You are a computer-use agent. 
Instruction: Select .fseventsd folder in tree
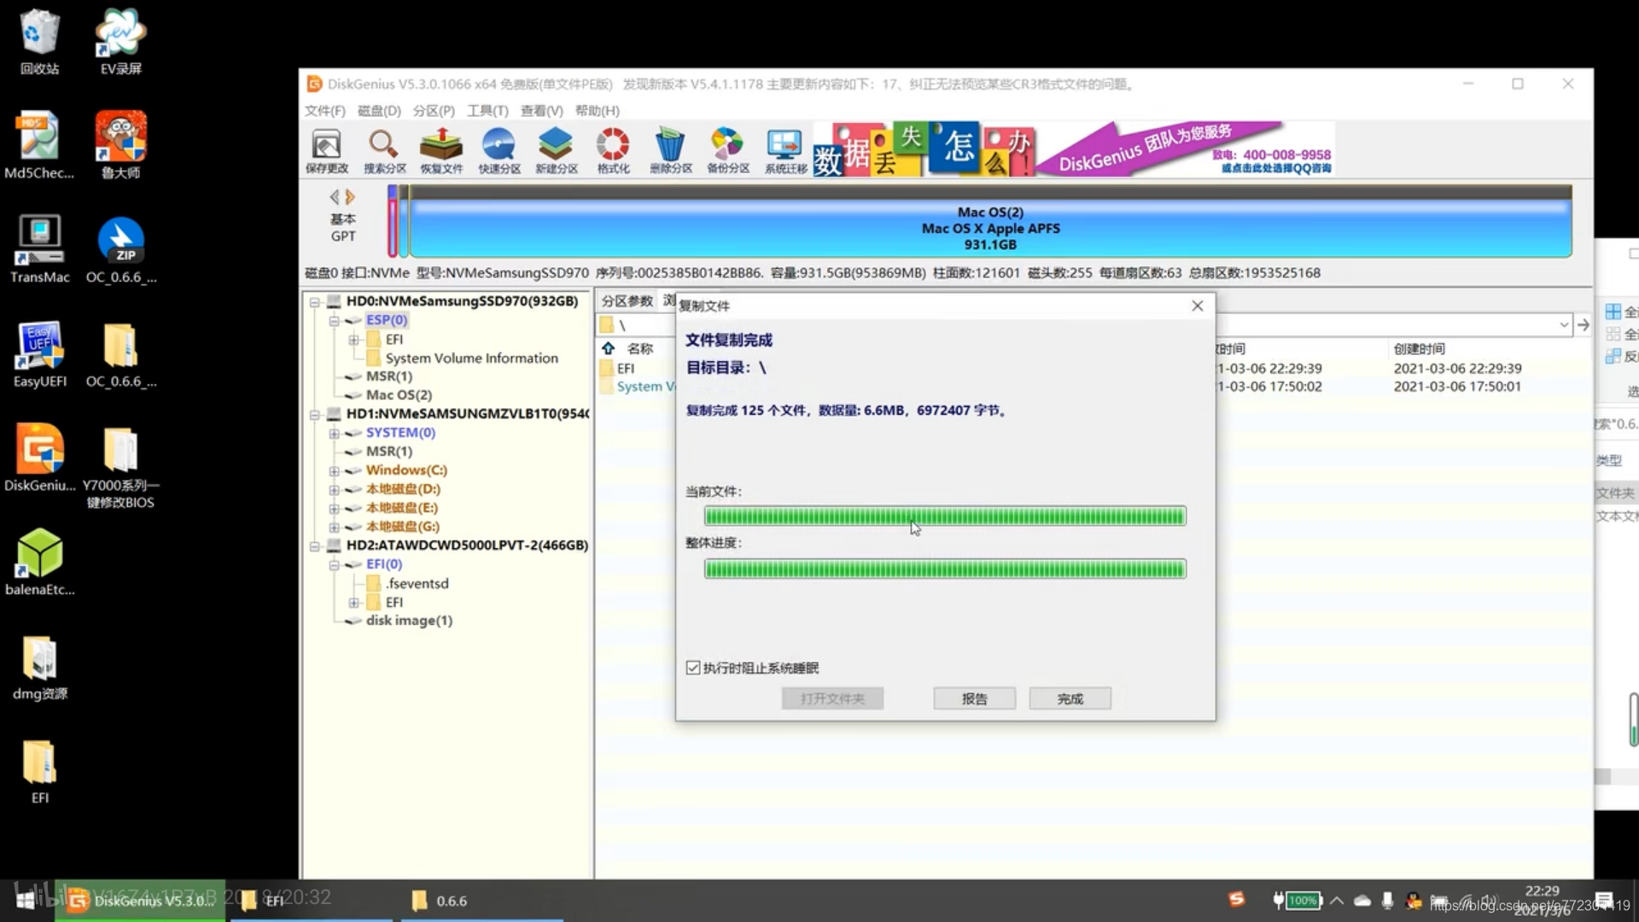(417, 583)
